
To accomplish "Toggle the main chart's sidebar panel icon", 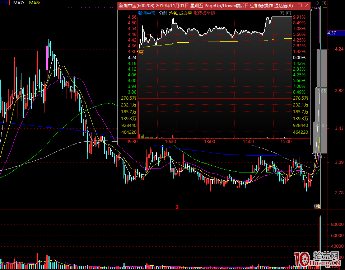I will [324, 3].
